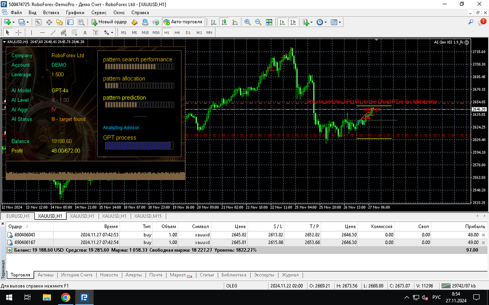Switch chart to bar chart mode
Screen dimensions: 489x305
click(214, 22)
